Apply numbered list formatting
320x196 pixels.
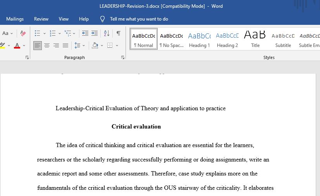coord(53,33)
